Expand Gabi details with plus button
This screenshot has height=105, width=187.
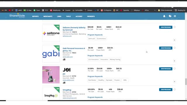pos(174,61)
